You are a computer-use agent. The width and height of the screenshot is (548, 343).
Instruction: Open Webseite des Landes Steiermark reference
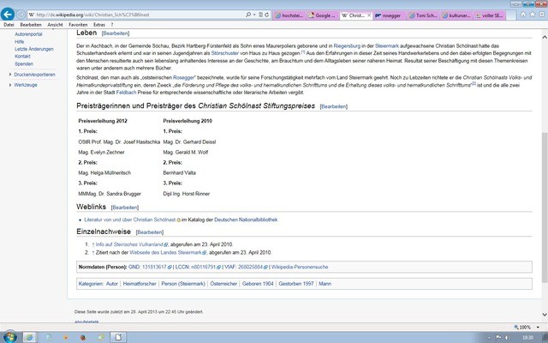click(165, 252)
